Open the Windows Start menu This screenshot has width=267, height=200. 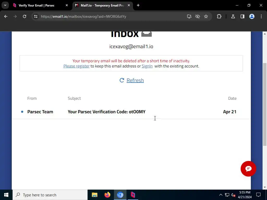pyautogui.click(x=6, y=195)
